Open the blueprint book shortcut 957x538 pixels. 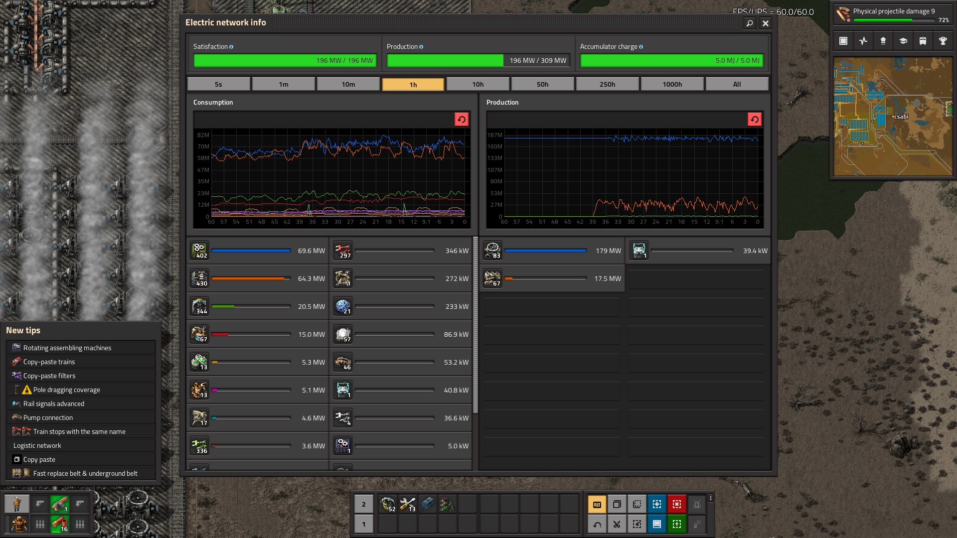(x=656, y=524)
